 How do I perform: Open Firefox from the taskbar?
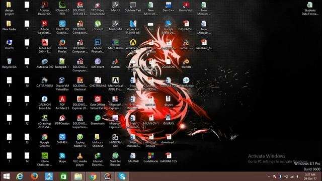coord(34,176)
